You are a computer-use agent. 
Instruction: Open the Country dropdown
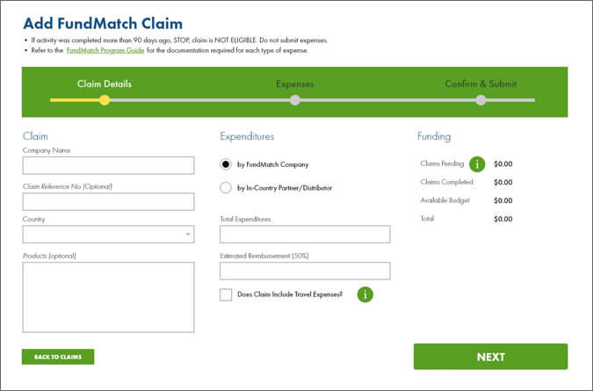click(108, 235)
